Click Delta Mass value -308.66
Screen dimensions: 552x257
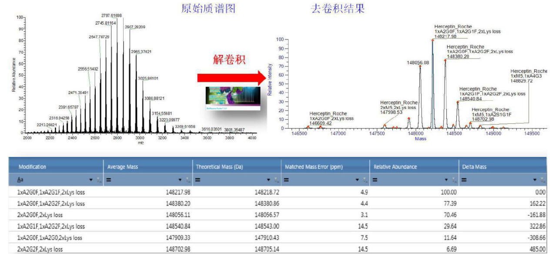pos(537,237)
